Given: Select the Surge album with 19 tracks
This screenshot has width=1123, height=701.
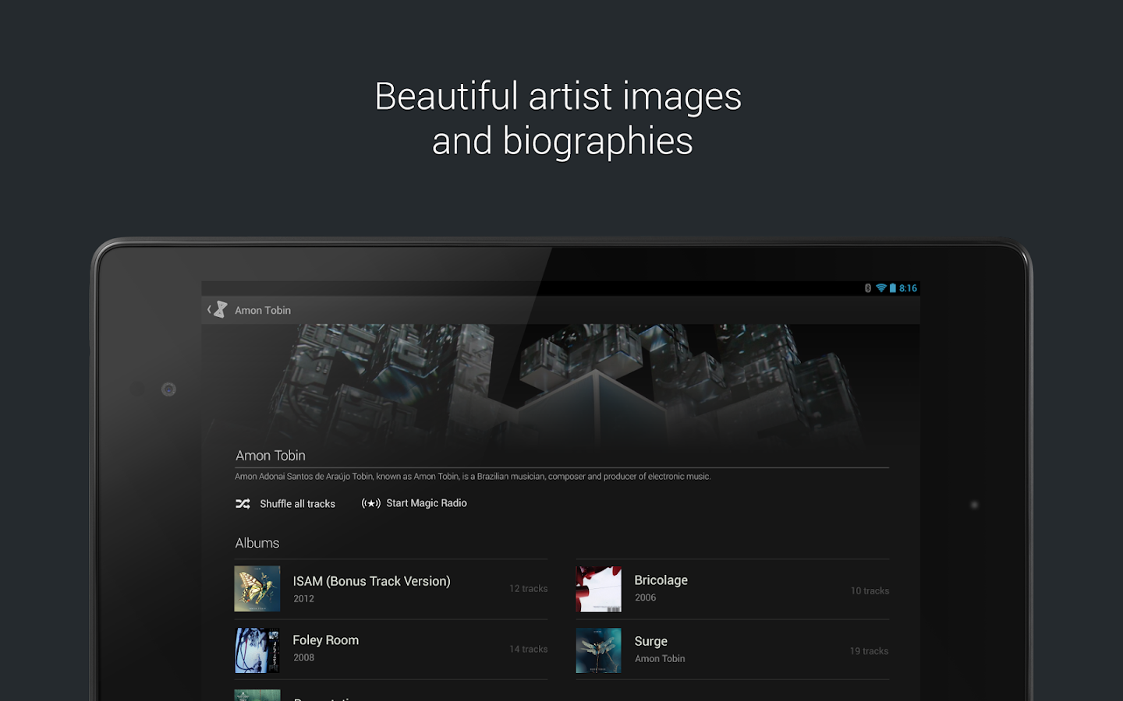Looking at the screenshot, I should click(x=732, y=650).
